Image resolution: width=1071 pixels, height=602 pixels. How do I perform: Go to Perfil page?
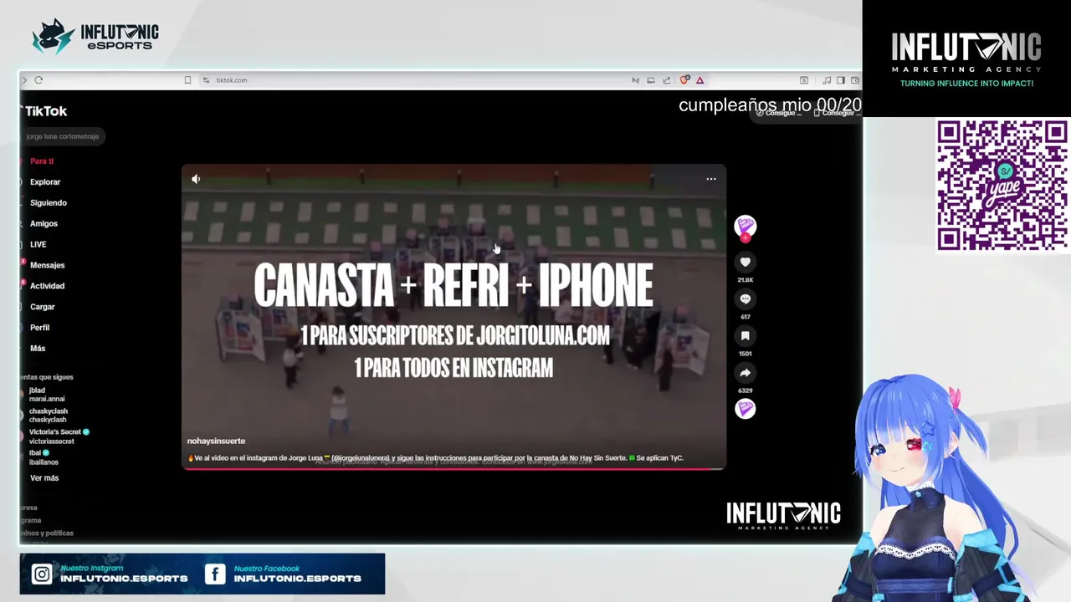tap(39, 328)
